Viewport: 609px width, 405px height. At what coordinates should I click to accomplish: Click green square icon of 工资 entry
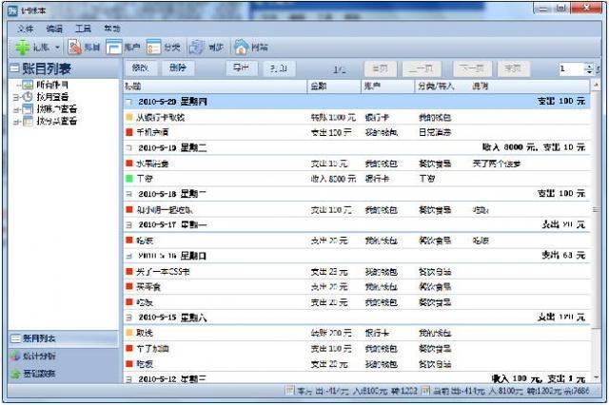[129, 179]
